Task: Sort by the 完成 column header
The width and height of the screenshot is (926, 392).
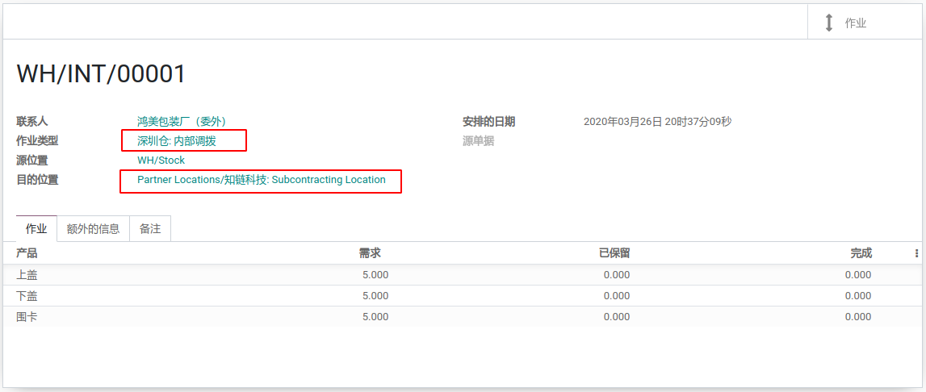Action: 861,253
